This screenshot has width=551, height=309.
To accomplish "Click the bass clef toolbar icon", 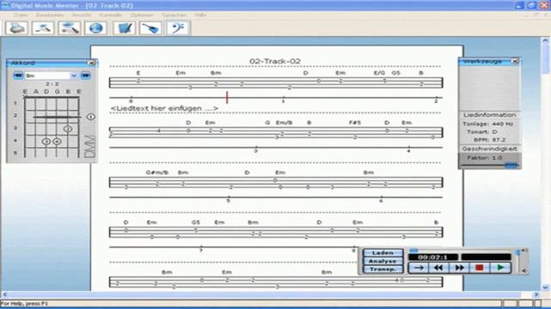I will click(x=178, y=28).
